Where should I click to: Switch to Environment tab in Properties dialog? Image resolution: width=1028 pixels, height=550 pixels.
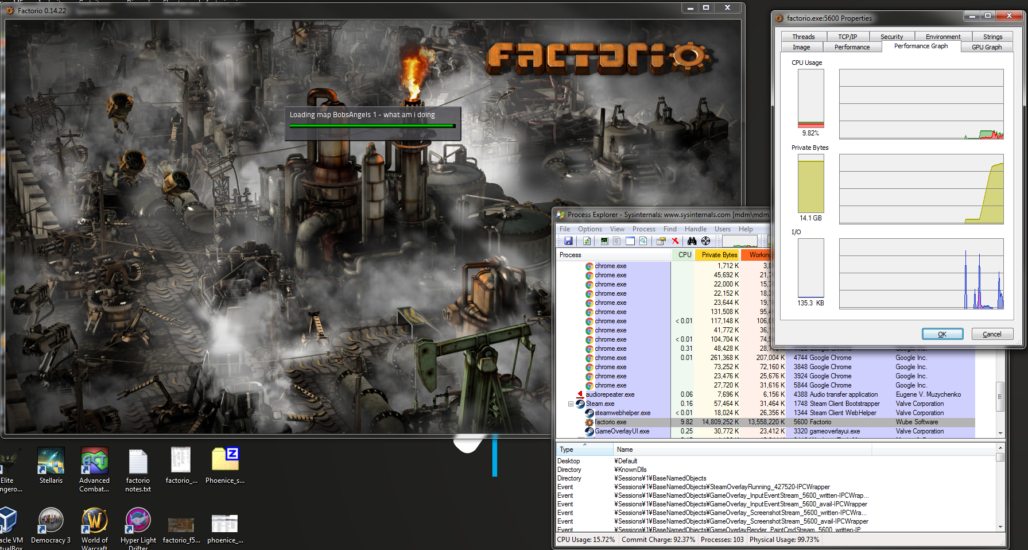coord(942,37)
